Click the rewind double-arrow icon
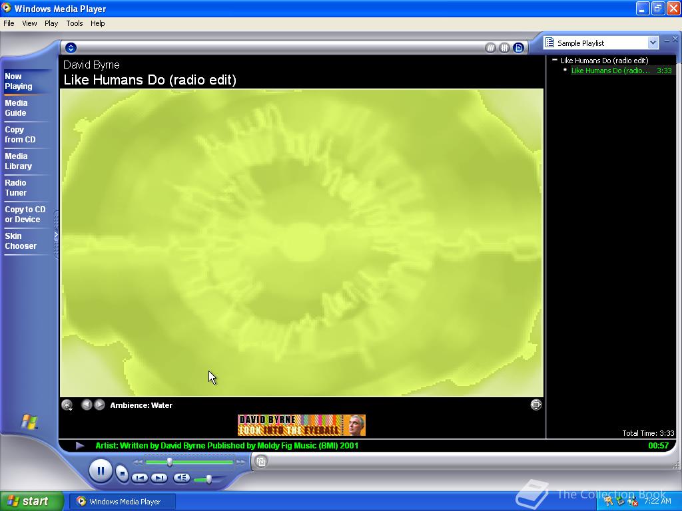682x511 pixels. tap(138, 462)
